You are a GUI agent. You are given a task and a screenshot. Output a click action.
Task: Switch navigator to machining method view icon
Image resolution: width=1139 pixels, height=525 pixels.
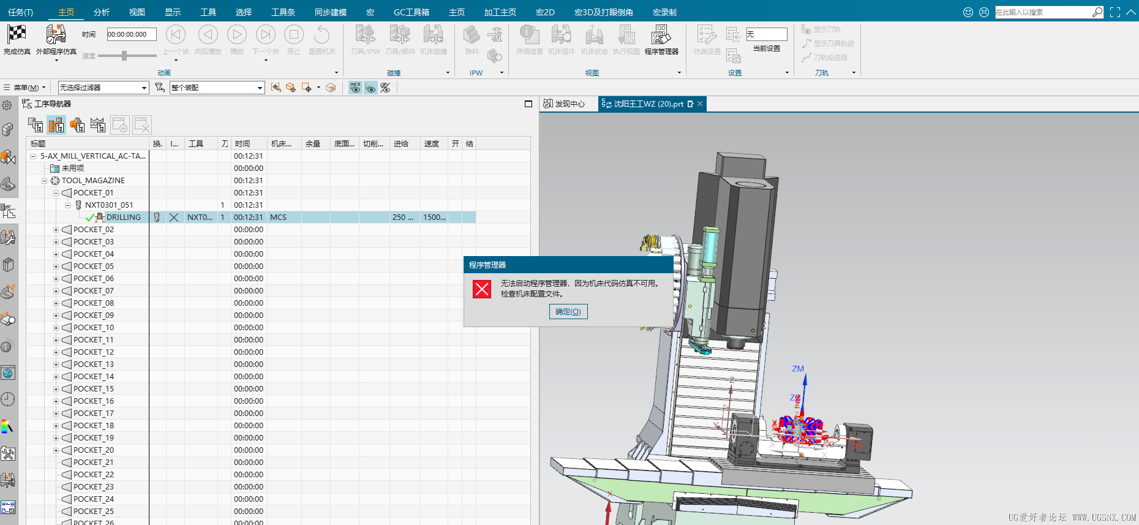[98, 125]
